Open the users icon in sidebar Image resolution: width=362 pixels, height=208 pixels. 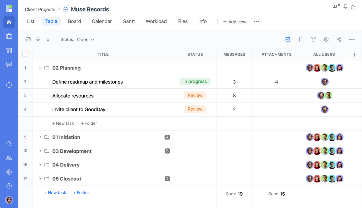(9, 158)
